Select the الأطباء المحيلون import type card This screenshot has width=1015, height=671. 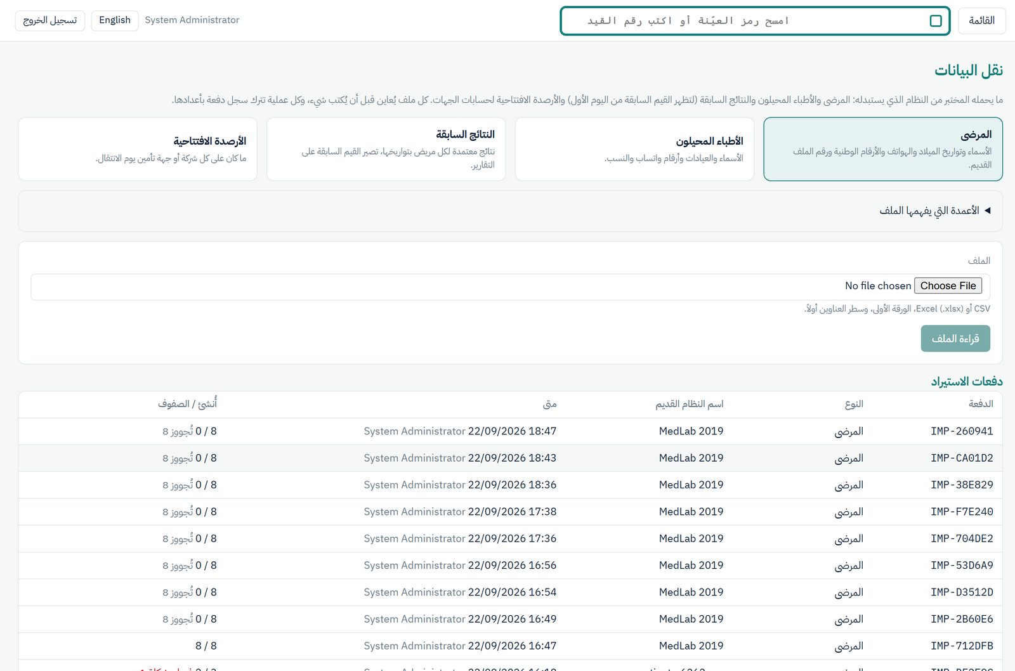click(634, 149)
